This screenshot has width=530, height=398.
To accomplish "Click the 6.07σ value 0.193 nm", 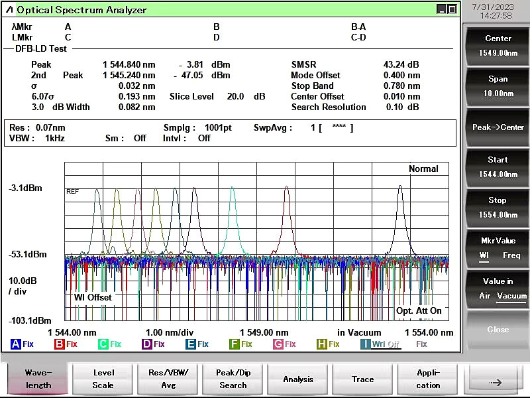I will coord(137,96).
